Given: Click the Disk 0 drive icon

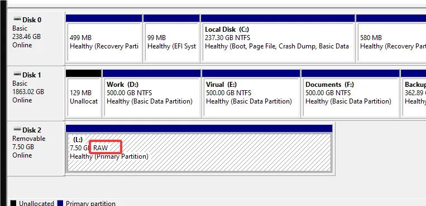Looking at the screenshot, I should (17, 19).
